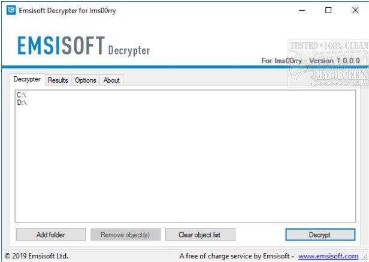
Task: Switch to the Results tab
Action: (x=58, y=80)
